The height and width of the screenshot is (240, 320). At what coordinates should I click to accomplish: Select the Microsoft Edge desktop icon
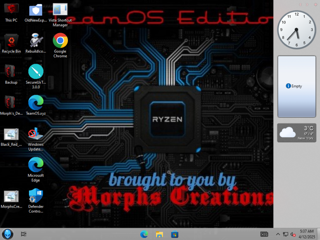36,170
